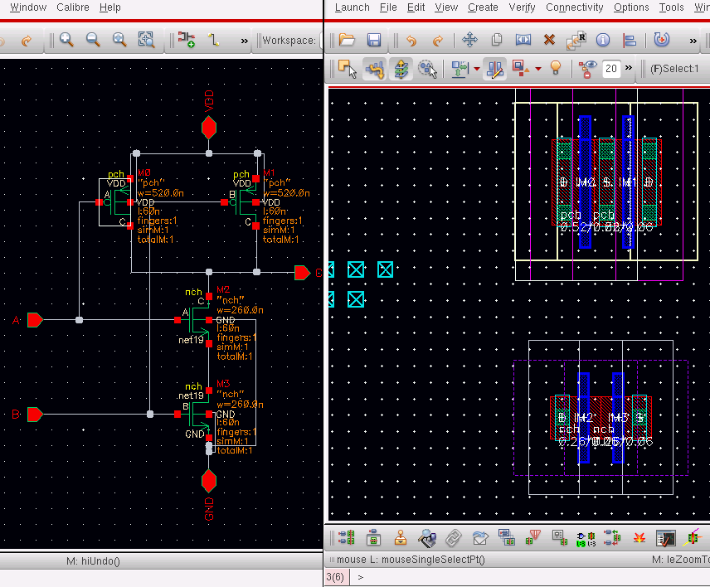710x587 pixels.
Task: Click redo arrow in the schematic toolbar
Action: point(27,41)
